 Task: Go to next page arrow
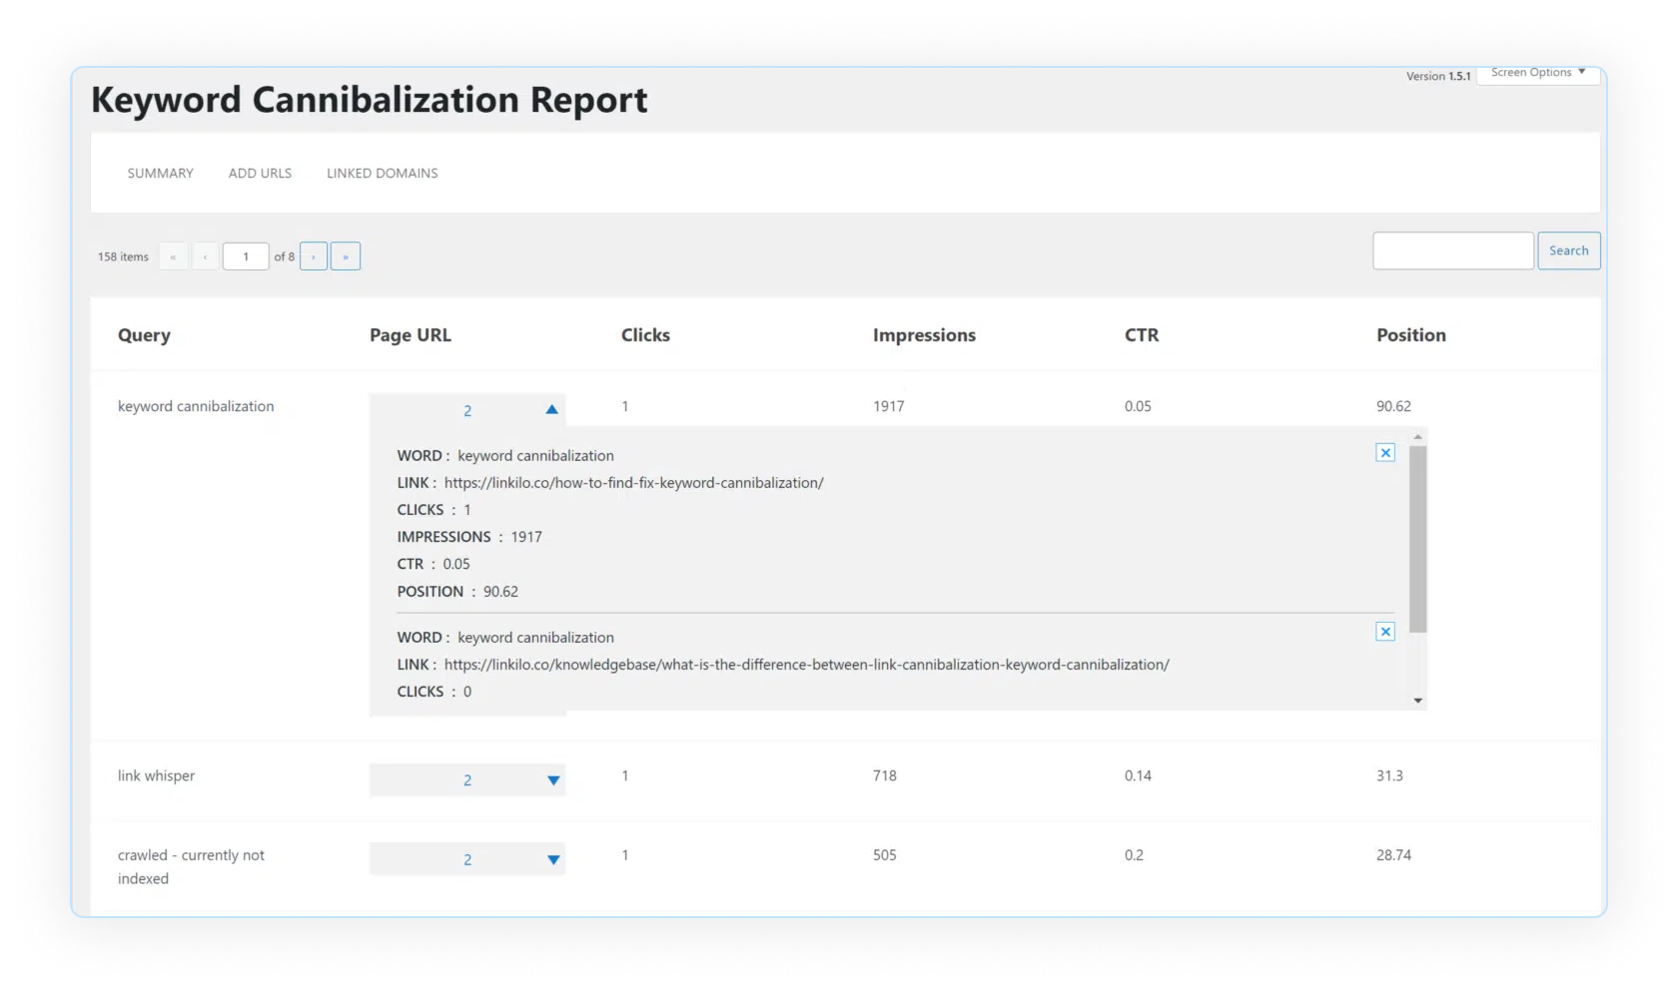[314, 257]
